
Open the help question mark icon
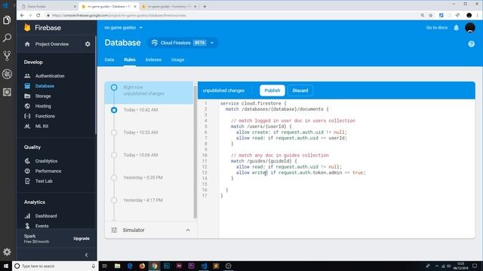(x=471, y=44)
